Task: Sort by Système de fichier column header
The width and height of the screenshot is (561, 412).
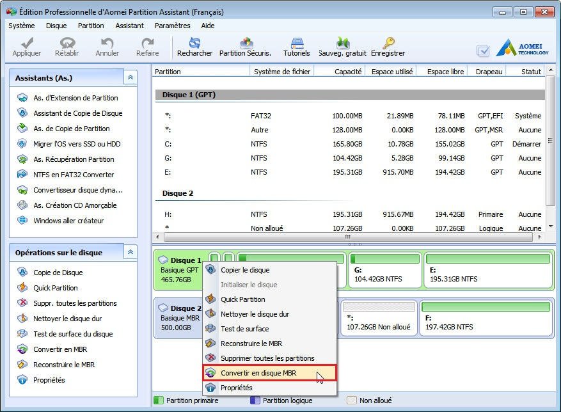Action: coord(282,72)
